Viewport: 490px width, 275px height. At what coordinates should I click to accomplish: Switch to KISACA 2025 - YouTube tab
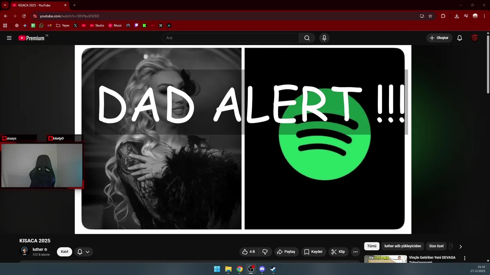point(39,5)
